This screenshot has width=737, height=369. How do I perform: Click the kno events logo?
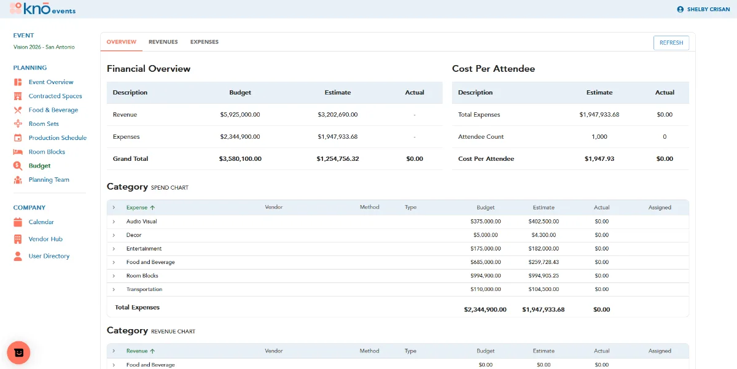(42, 9)
